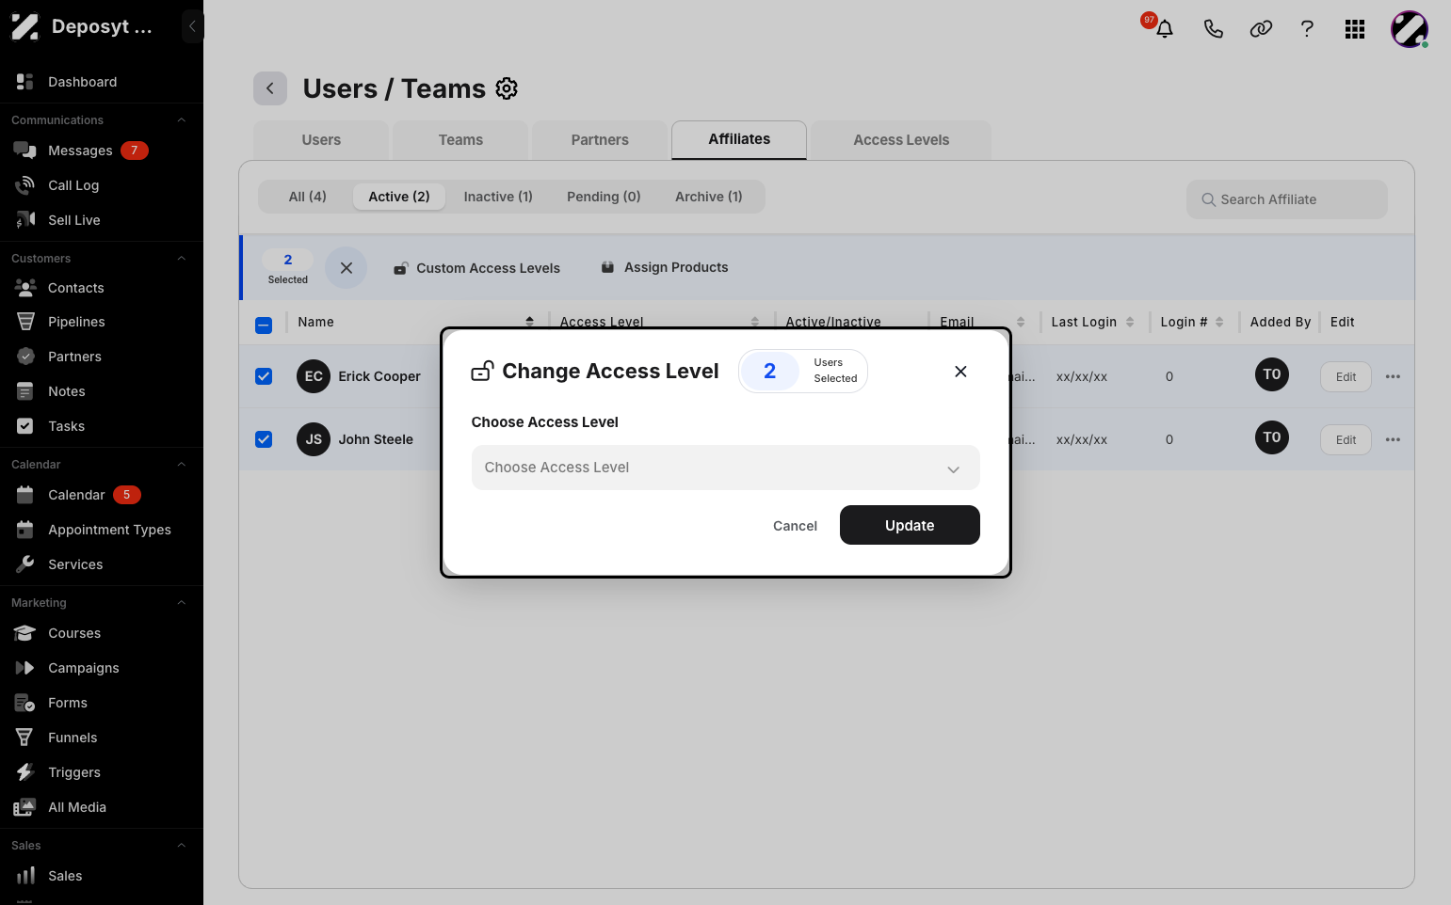Collapse the Communications section
The width and height of the screenshot is (1451, 905).
[x=182, y=120]
